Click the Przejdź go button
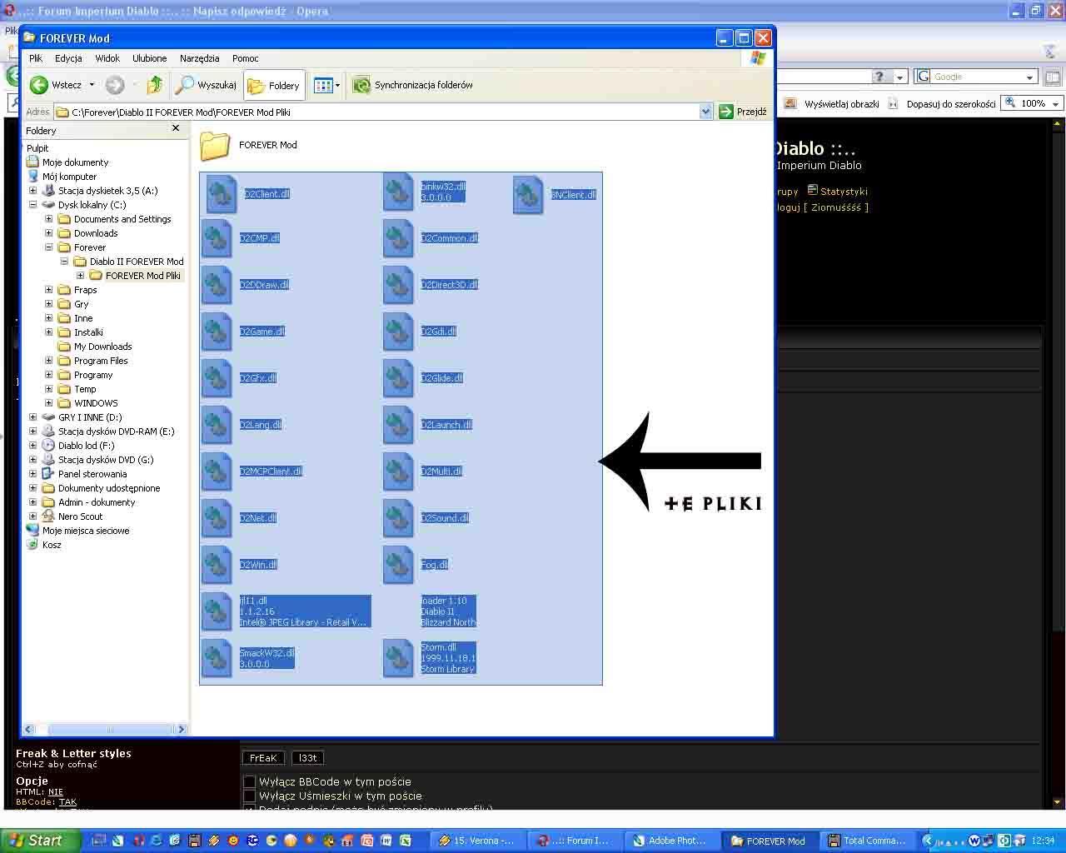This screenshot has height=853, width=1066. (x=742, y=112)
